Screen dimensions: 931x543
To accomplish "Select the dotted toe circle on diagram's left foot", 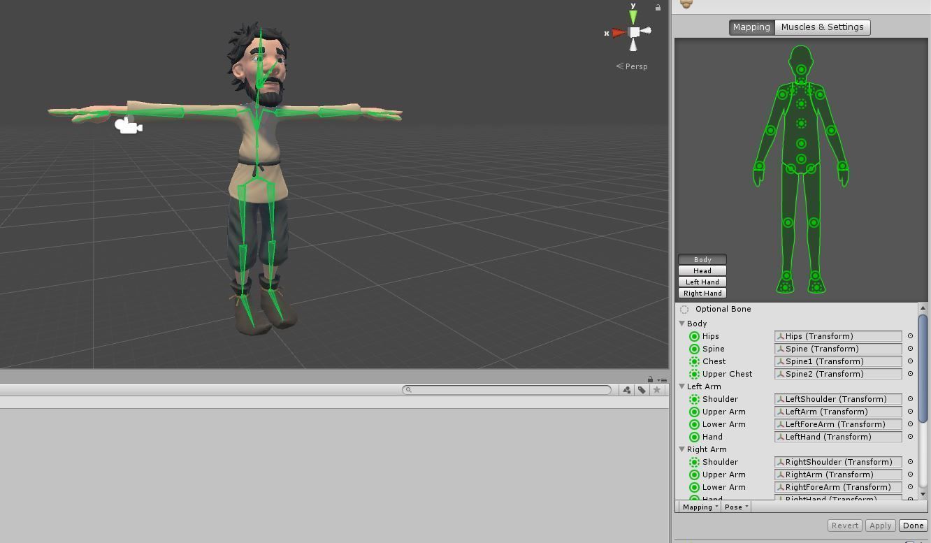I will pos(785,287).
